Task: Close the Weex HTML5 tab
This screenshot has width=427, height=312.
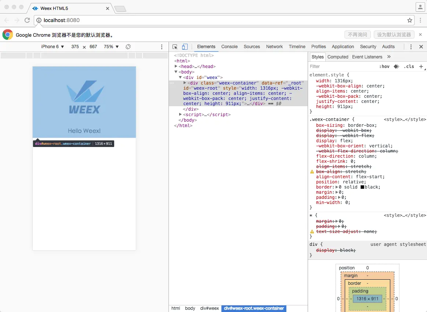Action: (107, 8)
